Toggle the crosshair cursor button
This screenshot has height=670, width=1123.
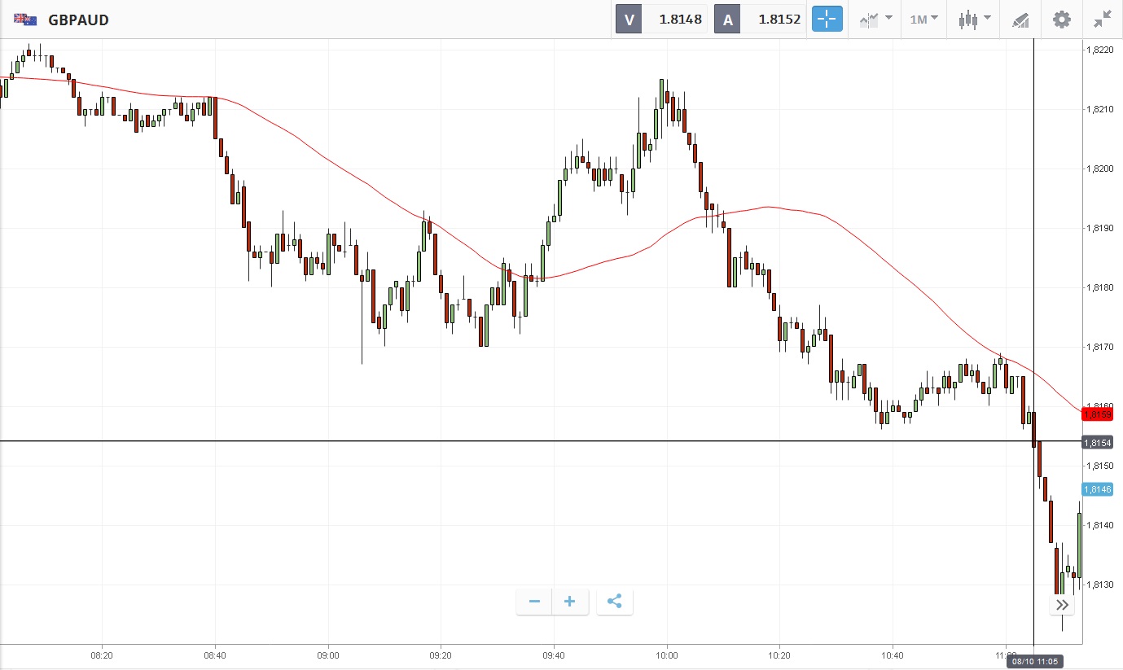point(827,19)
